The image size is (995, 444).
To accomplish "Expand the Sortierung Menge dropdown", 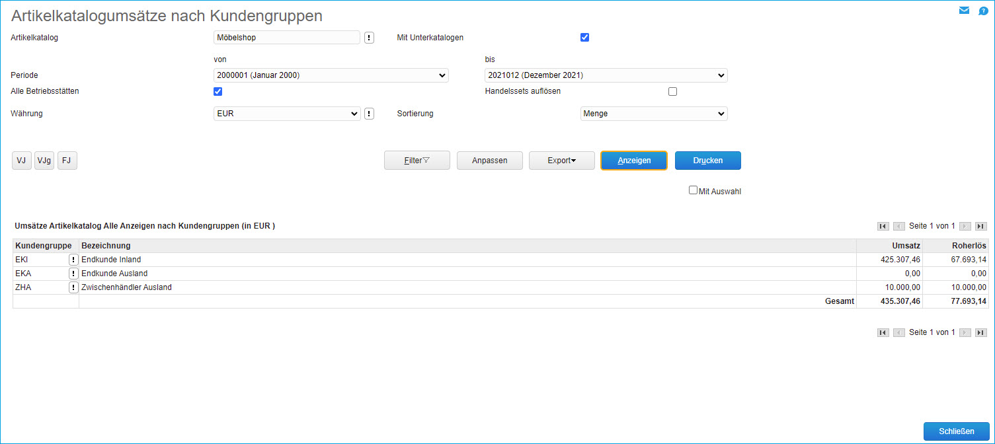I will click(x=653, y=114).
